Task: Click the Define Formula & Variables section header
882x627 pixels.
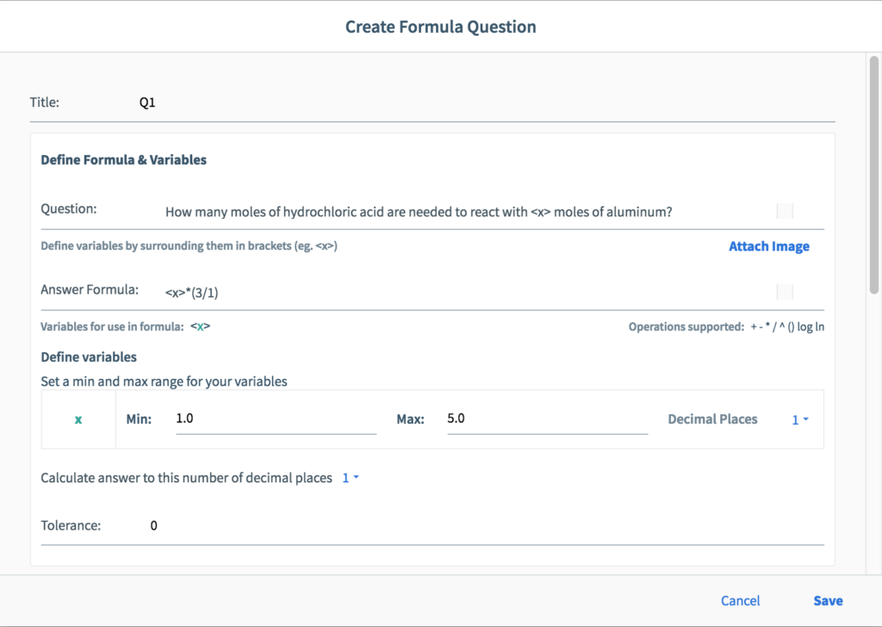Action: click(123, 159)
